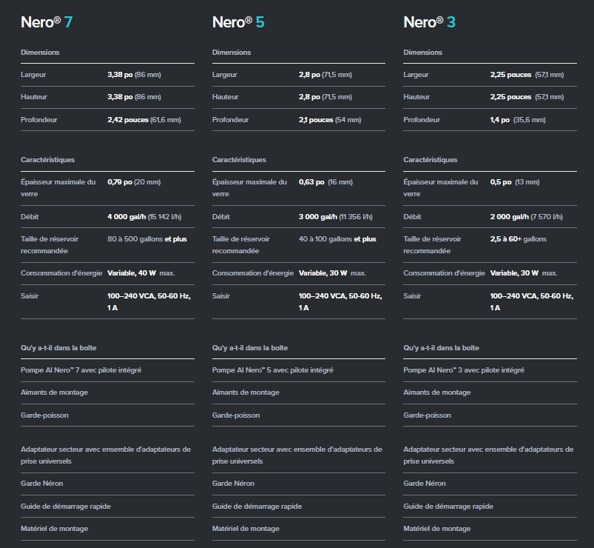Click glass thickness value 0,5 po (13 mm)
594x548 pixels.
coord(515,182)
